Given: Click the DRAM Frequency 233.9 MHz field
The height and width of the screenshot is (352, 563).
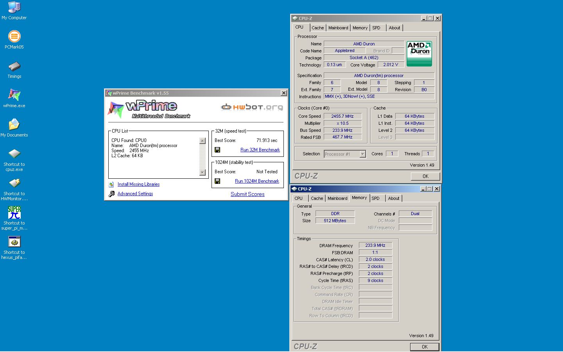Looking at the screenshot, I should click(x=375, y=245).
